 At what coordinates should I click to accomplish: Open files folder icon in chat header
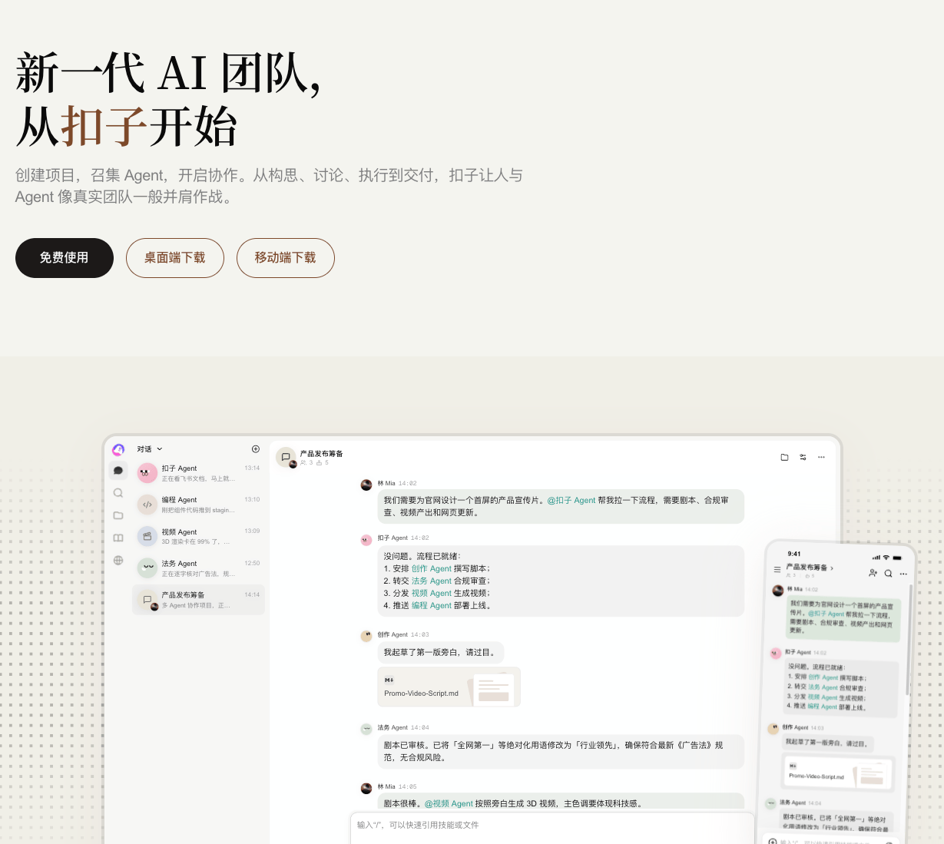tap(784, 457)
